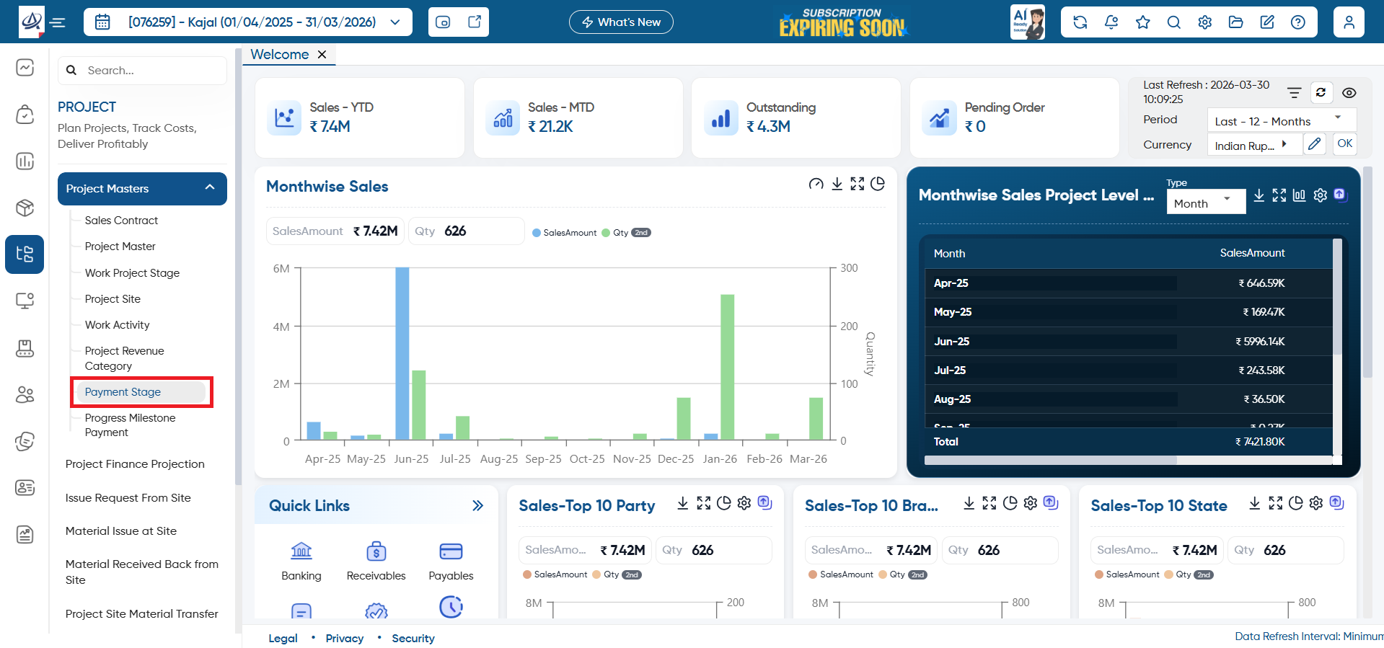
Task: Open the help question mark icon
Action: (1297, 22)
